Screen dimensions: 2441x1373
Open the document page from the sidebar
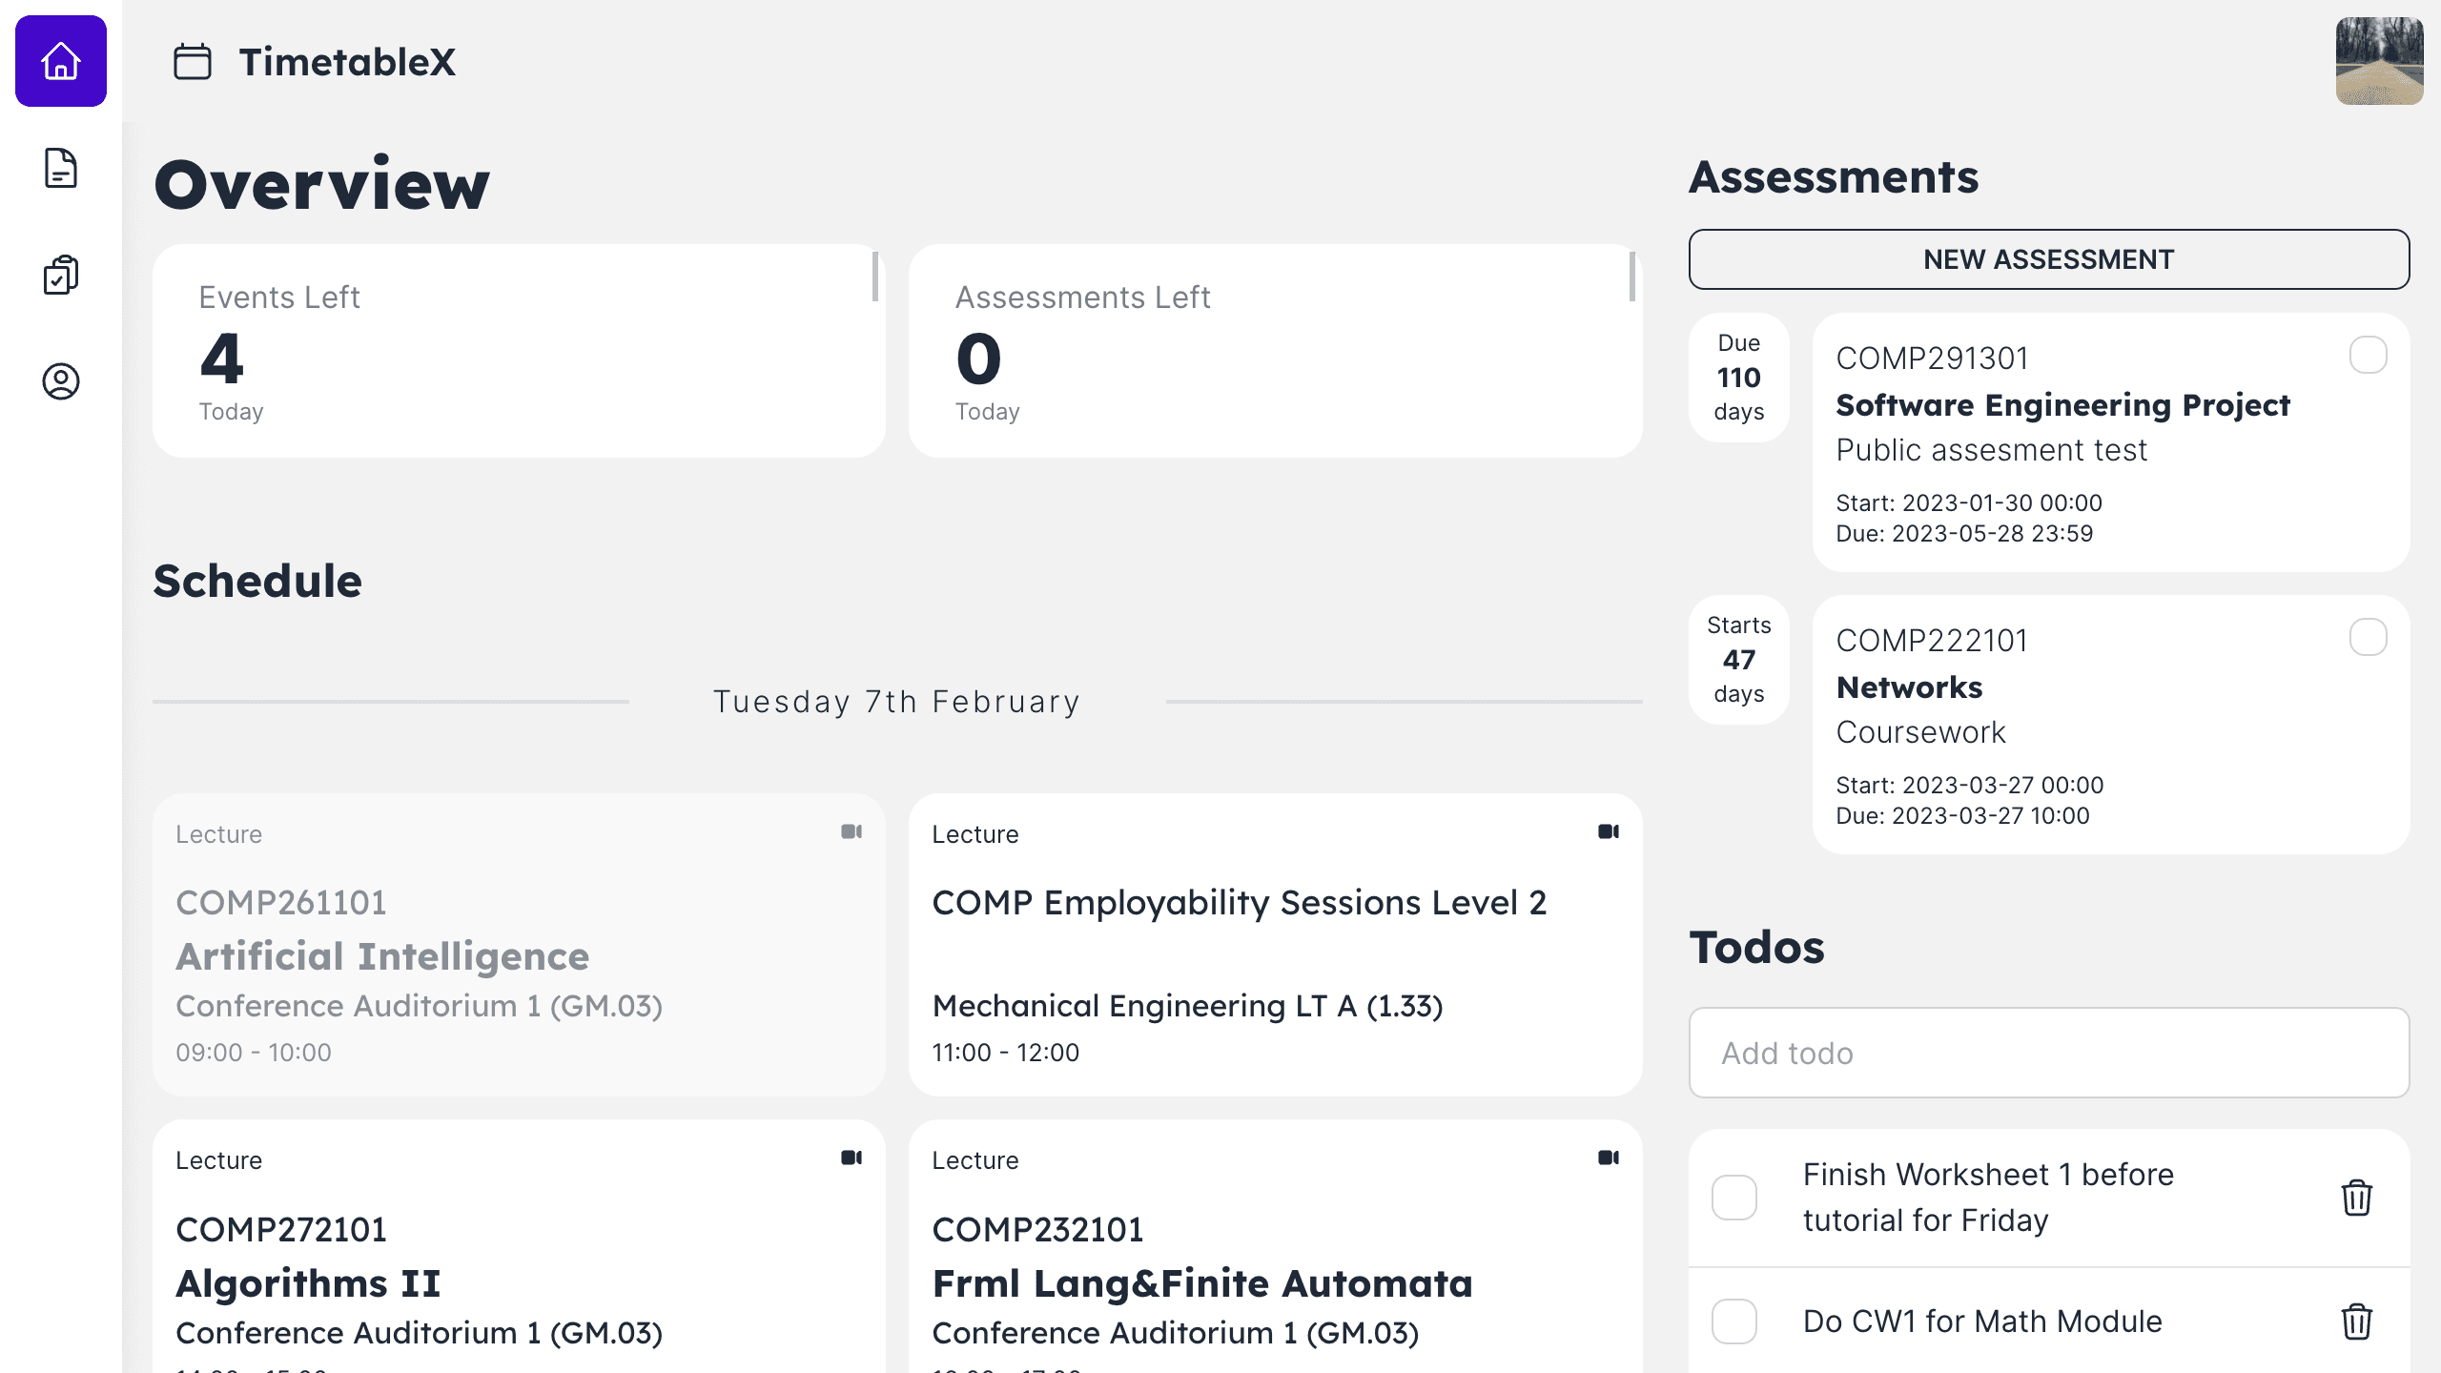(60, 170)
